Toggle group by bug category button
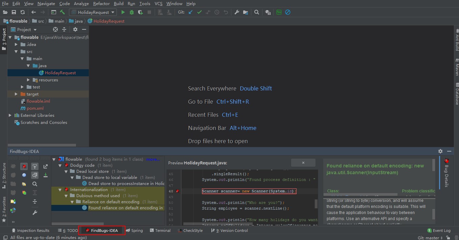459x240 pixels. coord(24,166)
